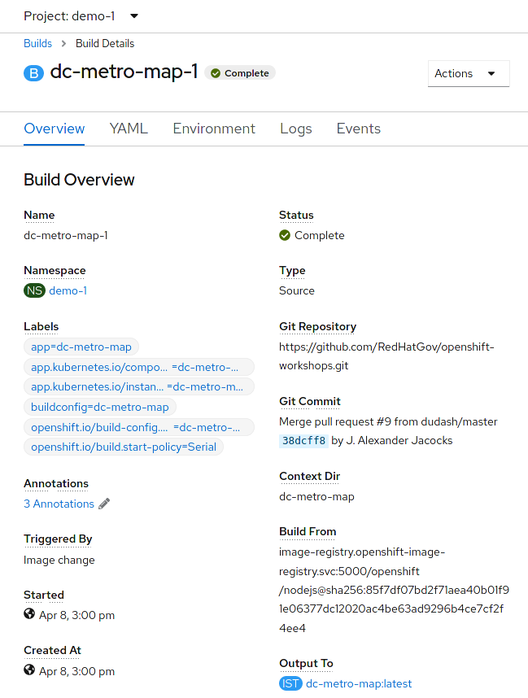Click the pencil icon beside 3 Annotations
This screenshot has width=528, height=698.
pos(104,504)
